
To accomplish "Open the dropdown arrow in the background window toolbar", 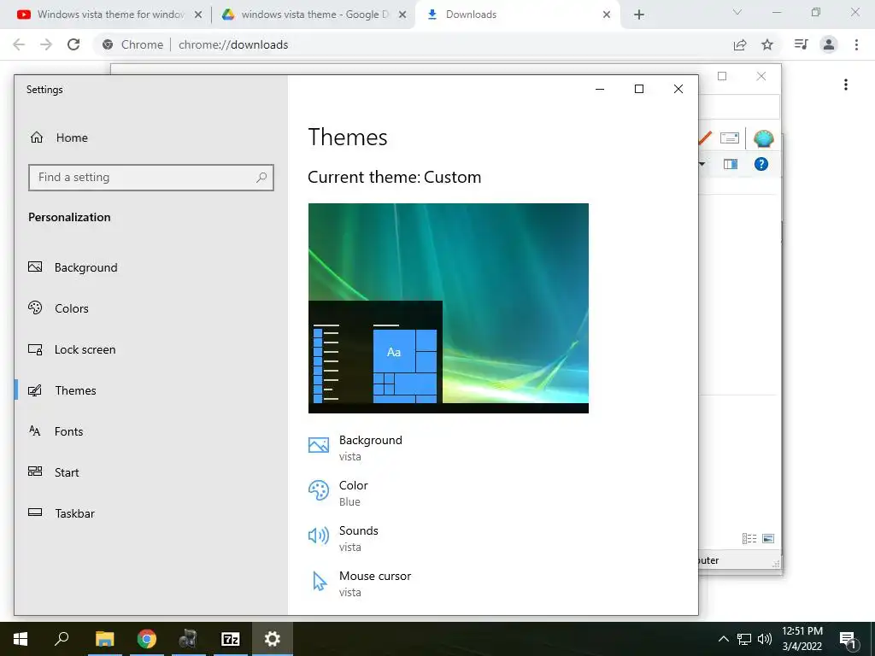I will 702,164.
